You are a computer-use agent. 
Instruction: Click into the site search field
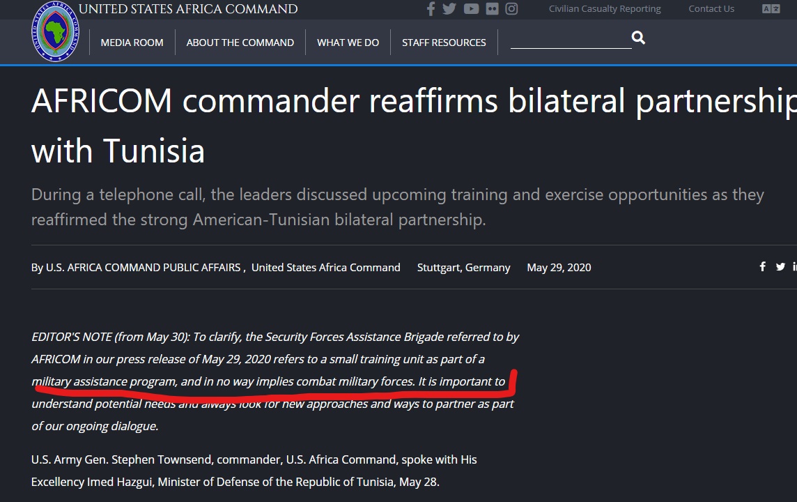(571, 39)
